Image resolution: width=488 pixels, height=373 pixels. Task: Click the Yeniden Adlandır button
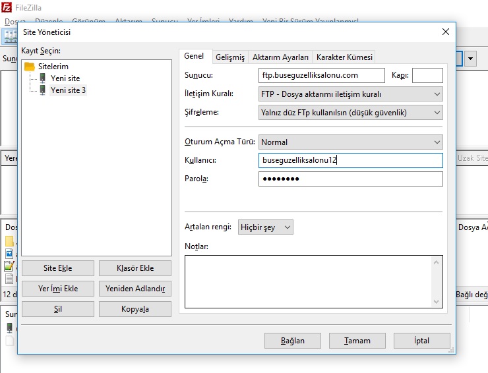(135, 289)
